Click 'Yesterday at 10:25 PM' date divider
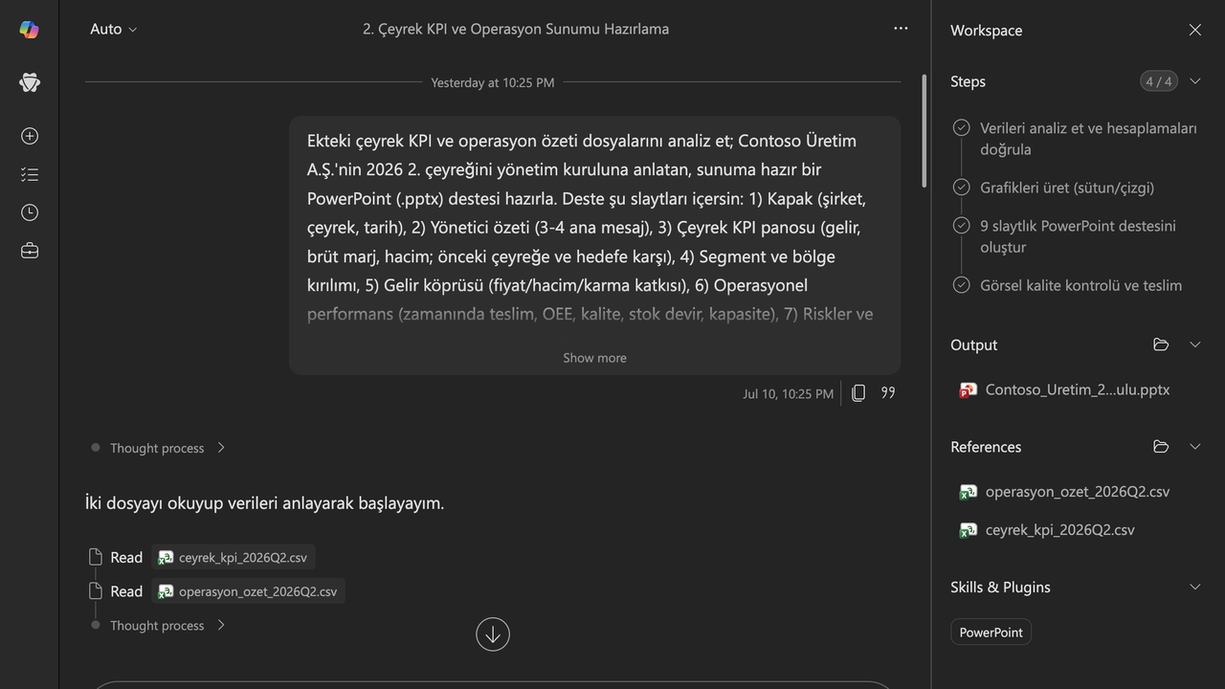The height and width of the screenshot is (689, 1225). coord(492,82)
